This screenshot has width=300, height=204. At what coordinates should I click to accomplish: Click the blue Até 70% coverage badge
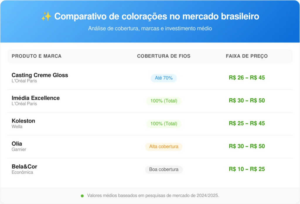coord(164,78)
